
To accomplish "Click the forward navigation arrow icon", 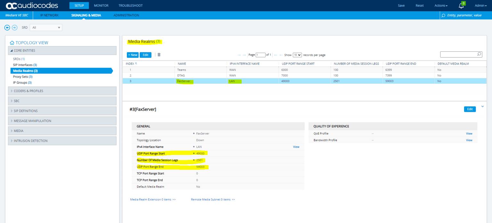I will [x=14, y=28].
